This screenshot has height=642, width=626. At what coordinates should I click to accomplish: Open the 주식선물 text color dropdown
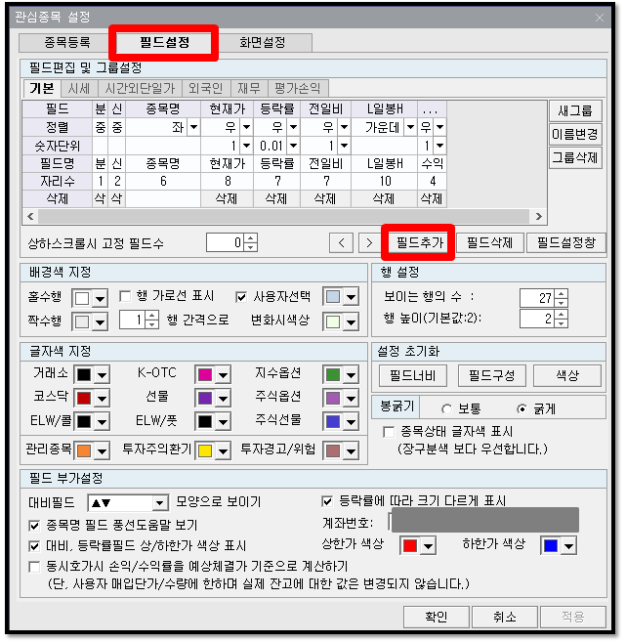(x=351, y=422)
